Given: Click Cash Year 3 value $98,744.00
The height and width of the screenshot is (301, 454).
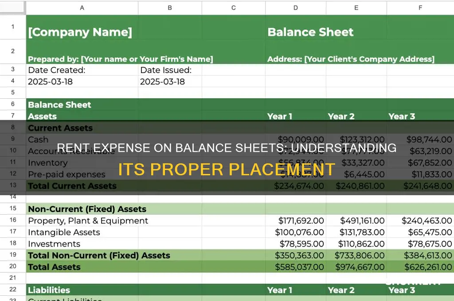Looking at the screenshot, I should (x=429, y=139).
